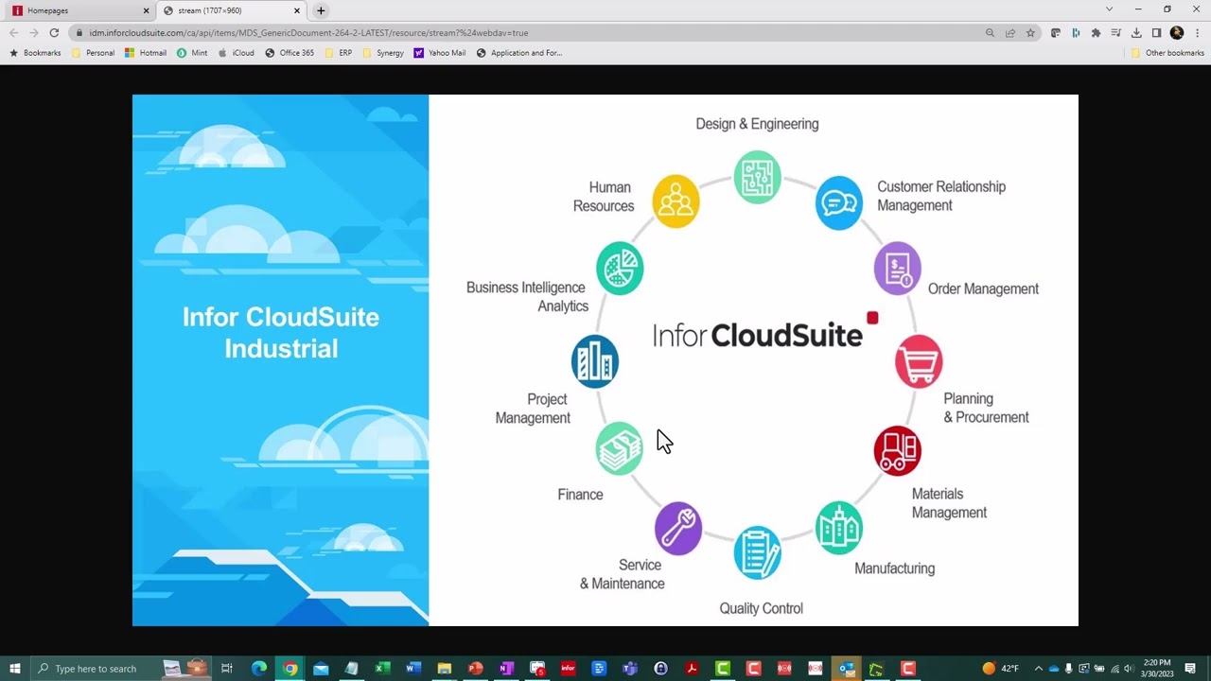This screenshot has width=1211, height=681.
Task: Open the Synergy bookmarks folder
Action: pyautogui.click(x=383, y=53)
